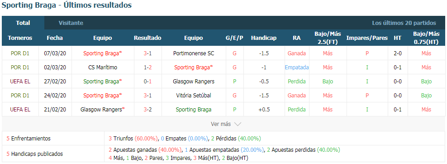This screenshot has height=164, width=447.
Task: Open the CS Marítimo team link
Action: pyautogui.click(x=103, y=68)
